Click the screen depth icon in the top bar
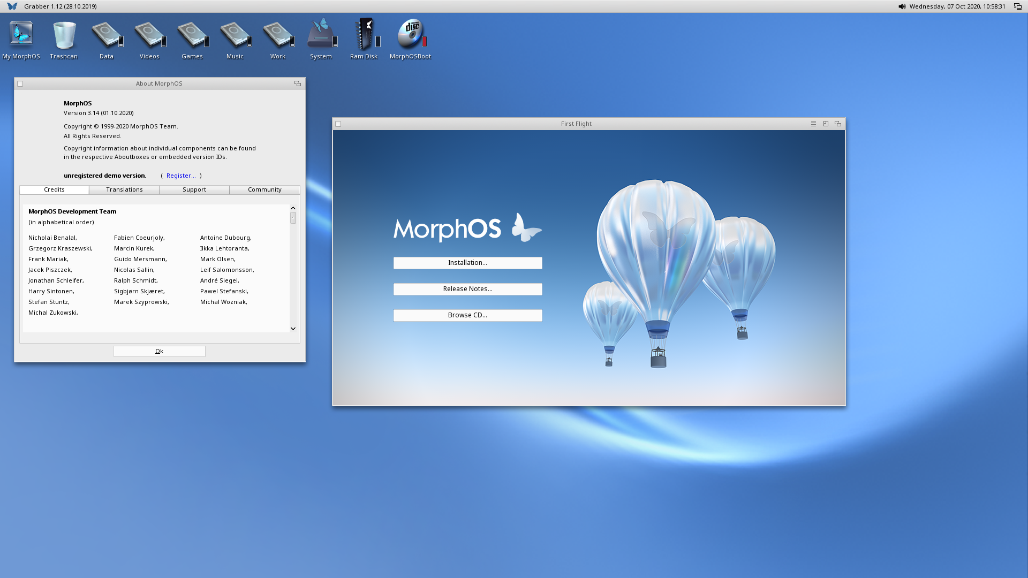The width and height of the screenshot is (1028, 578). point(1018,6)
